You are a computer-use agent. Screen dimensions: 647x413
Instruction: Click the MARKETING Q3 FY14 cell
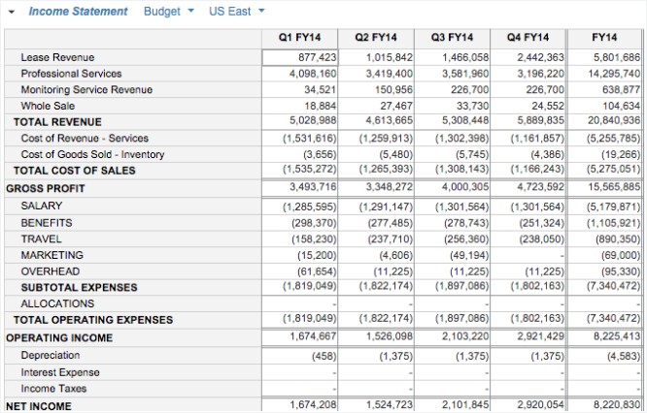453,255
